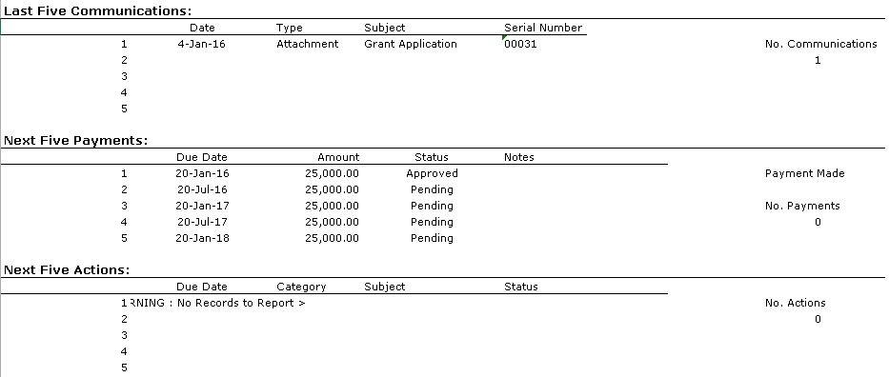Click the Attachment type cell
Image resolution: width=889 pixels, height=377 pixels.
pos(308,44)
